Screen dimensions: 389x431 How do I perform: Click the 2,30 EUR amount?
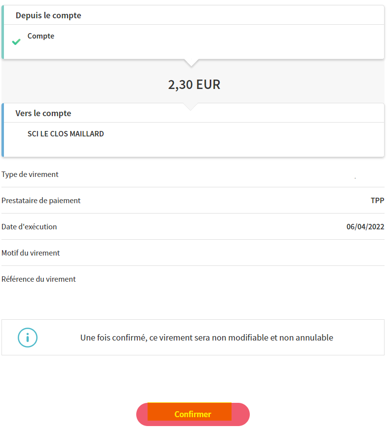[194, 85]
